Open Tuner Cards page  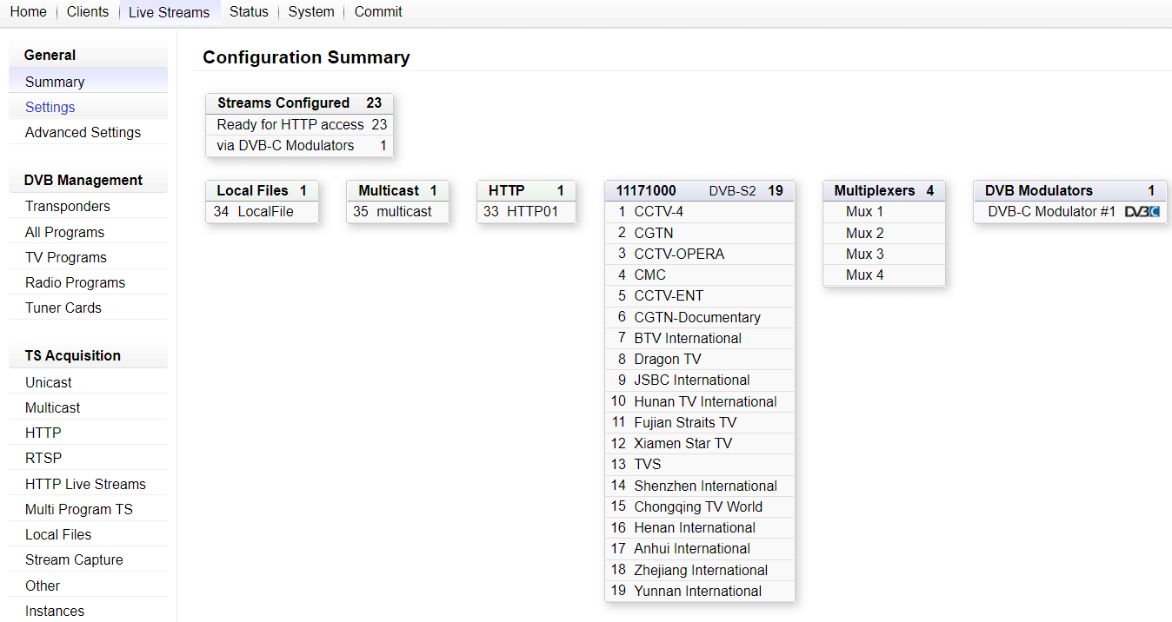tap(63, 308)
